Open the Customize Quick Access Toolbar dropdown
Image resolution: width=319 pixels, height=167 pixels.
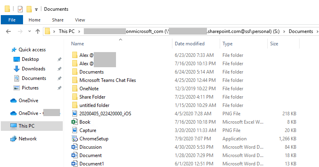point(36,10)
